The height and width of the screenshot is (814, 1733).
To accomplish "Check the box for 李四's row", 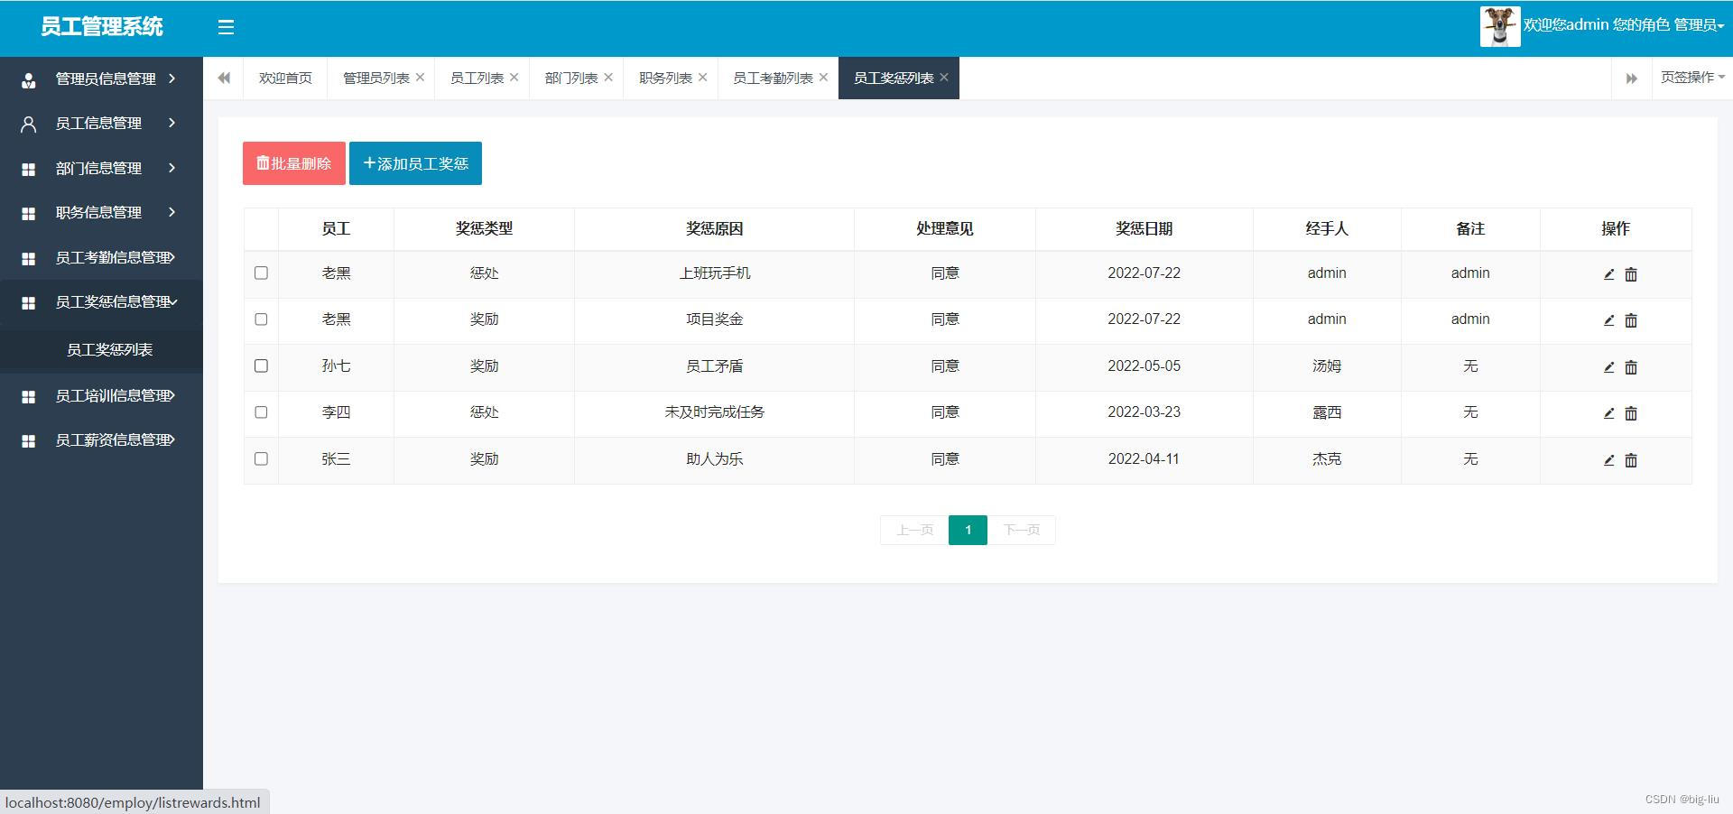I will [x=261, y=412].
